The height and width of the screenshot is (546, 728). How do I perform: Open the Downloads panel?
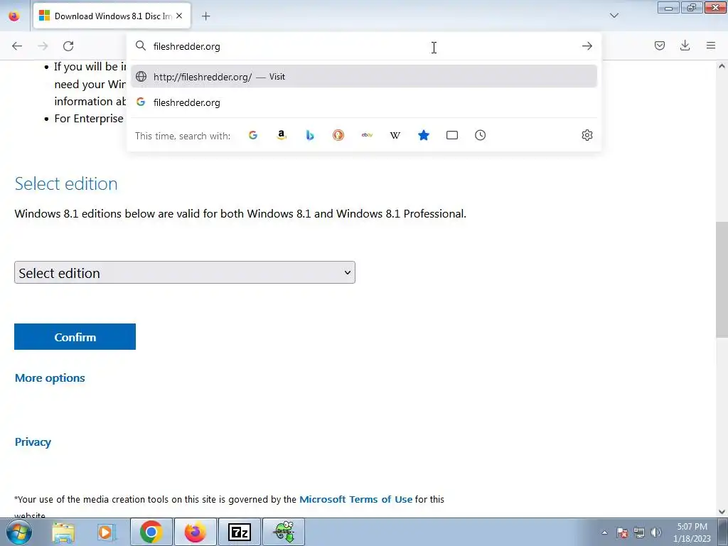685,45
